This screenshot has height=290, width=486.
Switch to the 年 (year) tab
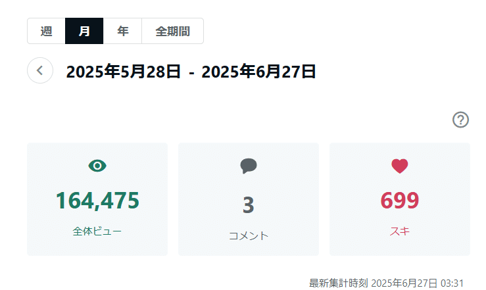[122, 31]
